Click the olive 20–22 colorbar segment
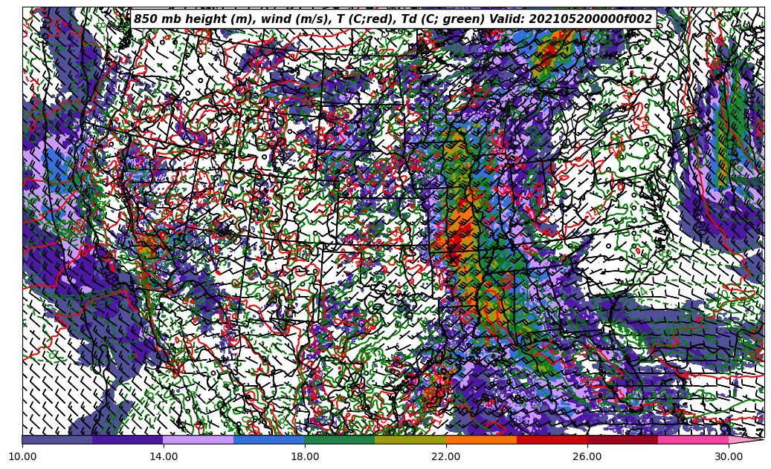 tap(410, 440)
